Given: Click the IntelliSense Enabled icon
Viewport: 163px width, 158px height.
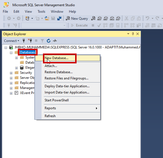Looking at the screenshot, I should [x=118, y=25].
